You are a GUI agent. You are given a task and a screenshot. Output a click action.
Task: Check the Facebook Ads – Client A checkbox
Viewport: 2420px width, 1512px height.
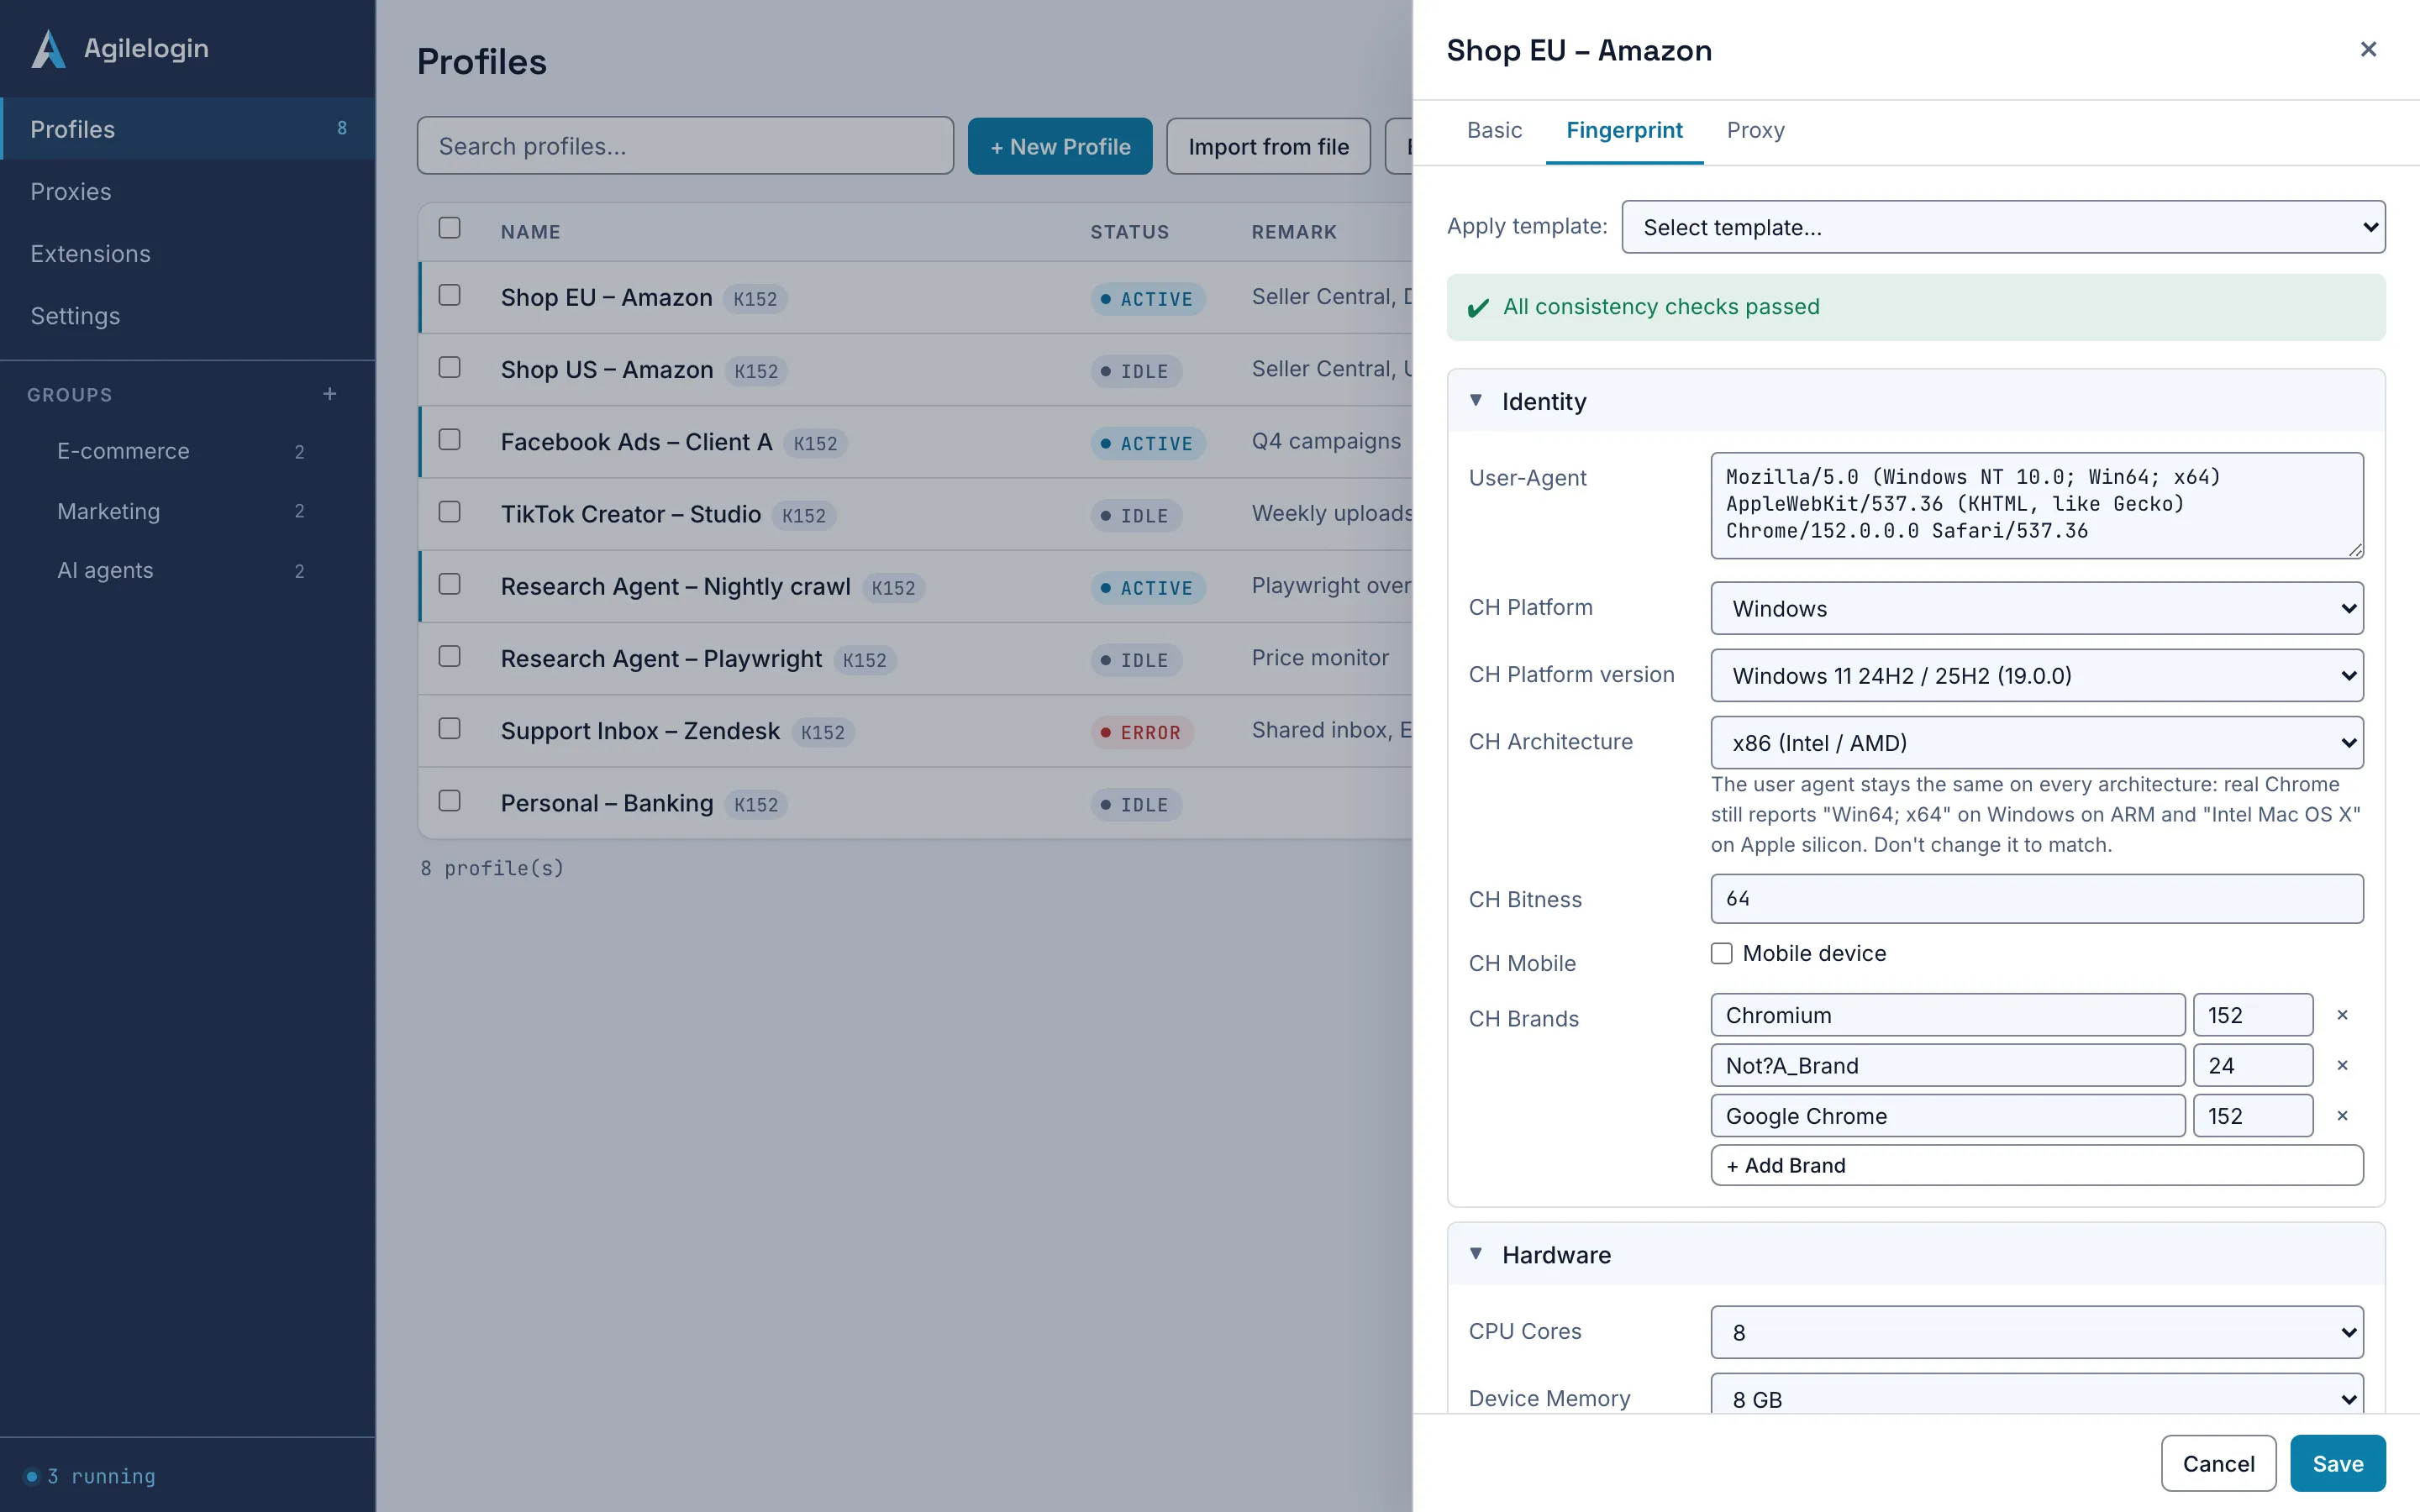tap(449, 440)
